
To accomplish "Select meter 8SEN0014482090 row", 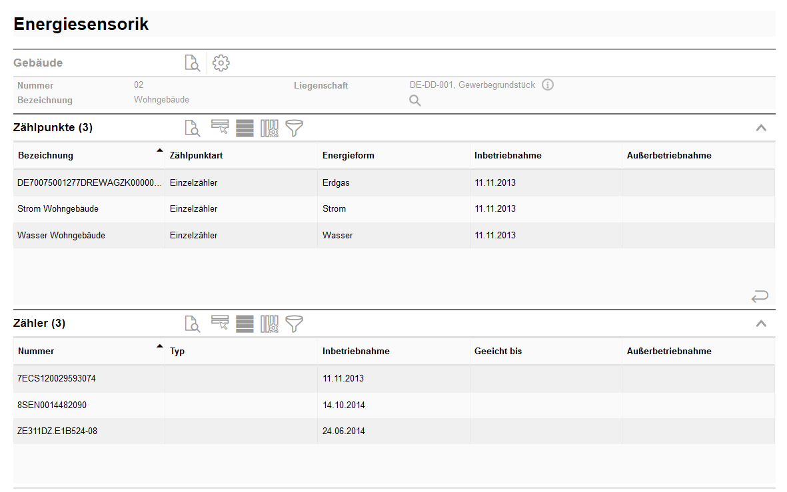I will point(52,405).
